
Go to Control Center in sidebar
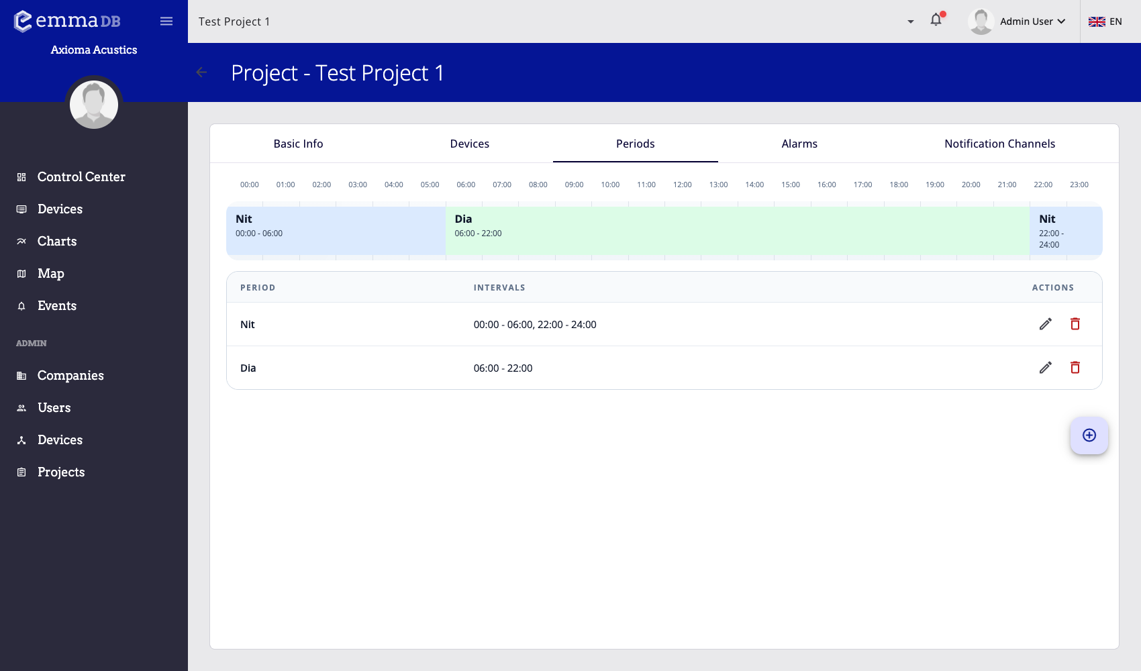81,176
